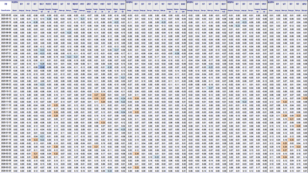Select the Yeonje-gu column header

[96, 10]
